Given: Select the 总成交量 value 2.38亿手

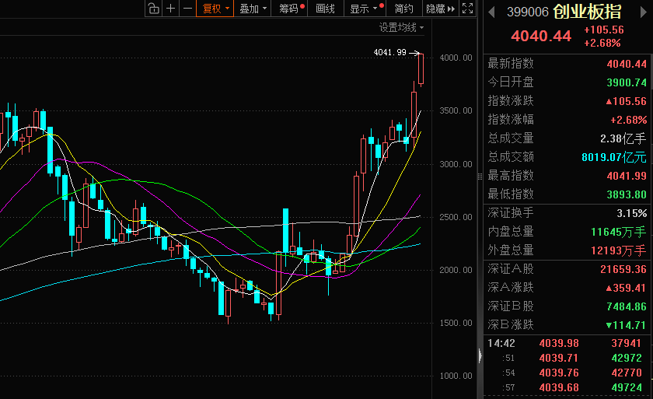Looking at the screenshot, I should (x=623, y=138).
